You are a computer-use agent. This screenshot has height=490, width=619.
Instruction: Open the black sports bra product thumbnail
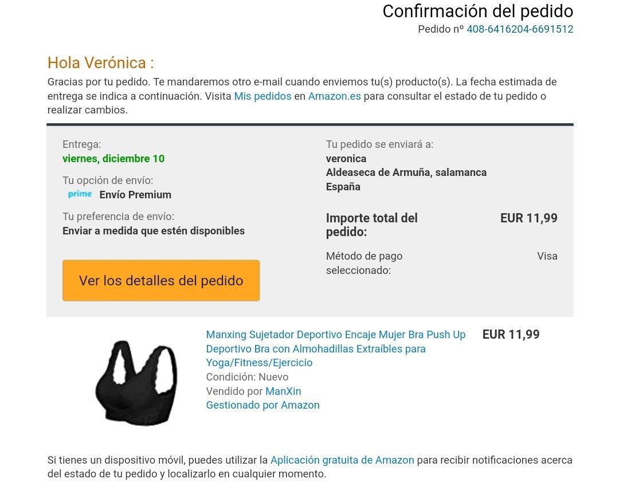pos(136,383)
